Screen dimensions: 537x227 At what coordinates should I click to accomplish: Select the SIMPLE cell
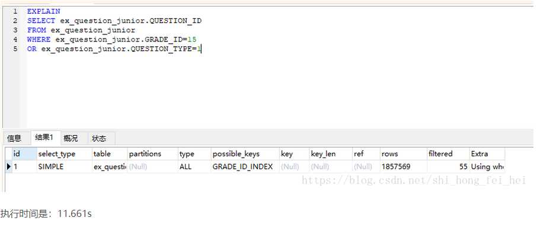coord(65,167)
